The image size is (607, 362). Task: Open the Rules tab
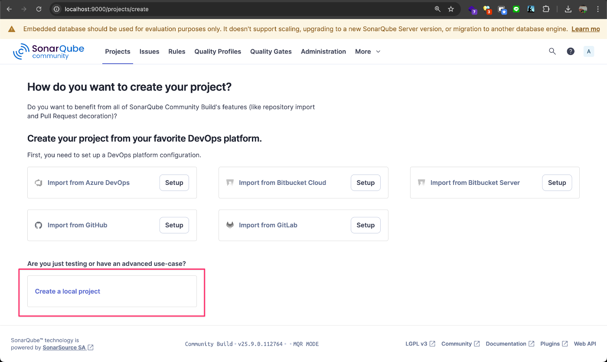177,52
